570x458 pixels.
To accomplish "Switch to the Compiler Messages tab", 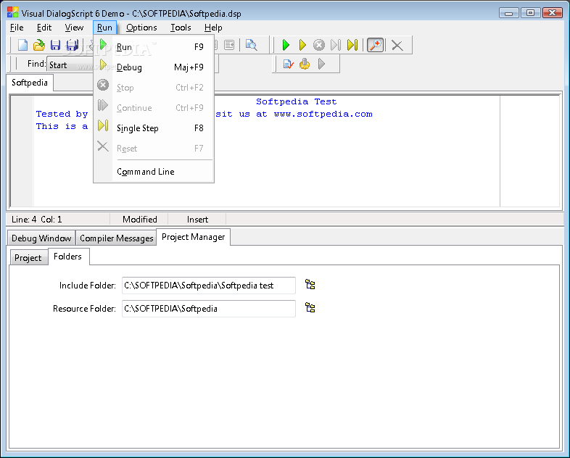I will [x=116, y=238].
